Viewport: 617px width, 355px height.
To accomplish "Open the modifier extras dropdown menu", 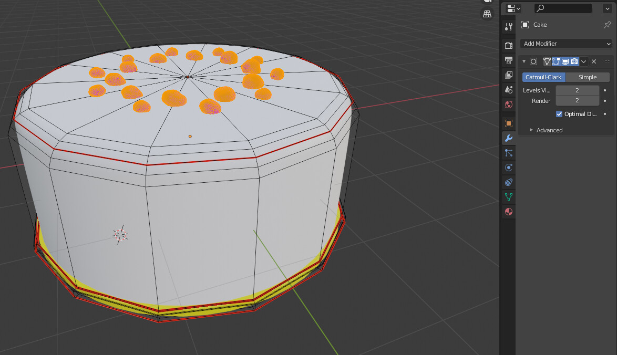I will tap(584, 61).
